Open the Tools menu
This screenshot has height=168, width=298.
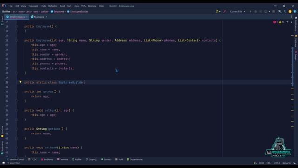(x=76, y=6)
